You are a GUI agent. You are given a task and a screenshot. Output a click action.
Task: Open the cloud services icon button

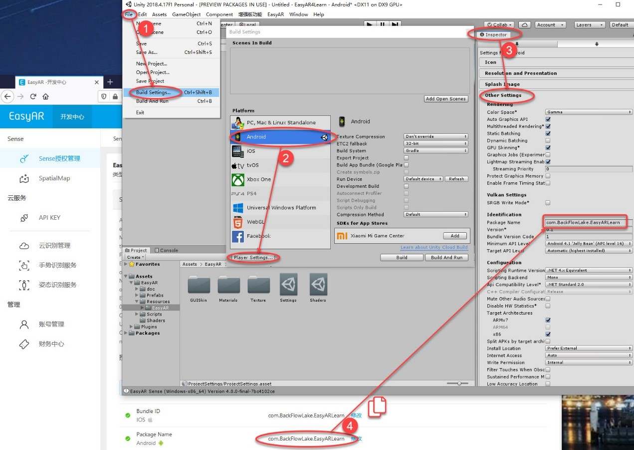[524, 24]
